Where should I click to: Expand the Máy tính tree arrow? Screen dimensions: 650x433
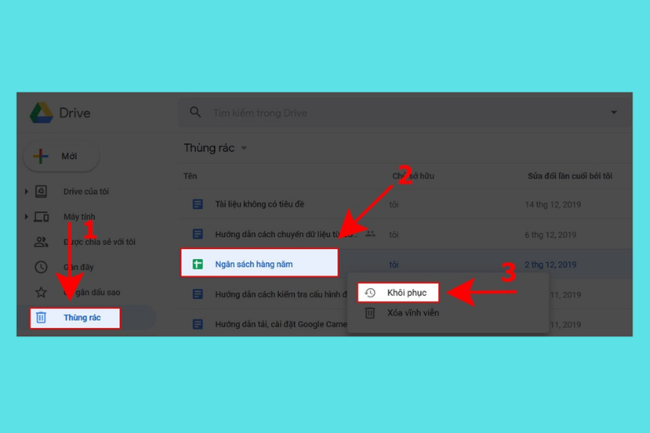(26, 216)
